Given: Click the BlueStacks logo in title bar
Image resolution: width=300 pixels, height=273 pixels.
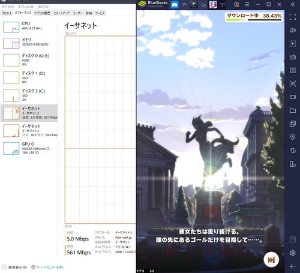Looking at the screenshot, I should point(142,4).
